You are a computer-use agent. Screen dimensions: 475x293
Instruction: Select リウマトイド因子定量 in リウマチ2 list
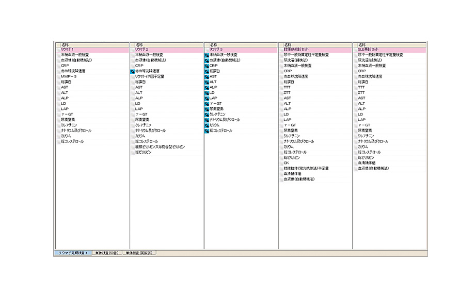tap(150, 76)
